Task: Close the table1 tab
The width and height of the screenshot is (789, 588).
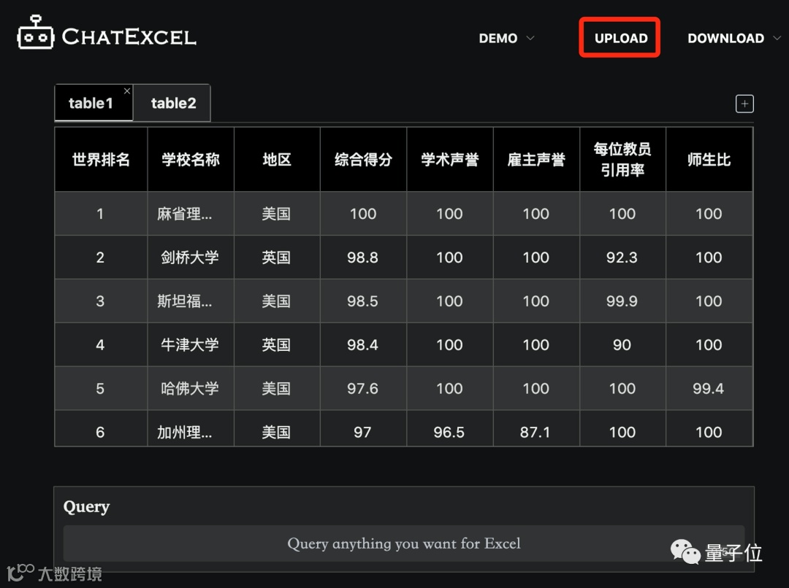Action: 127,90
